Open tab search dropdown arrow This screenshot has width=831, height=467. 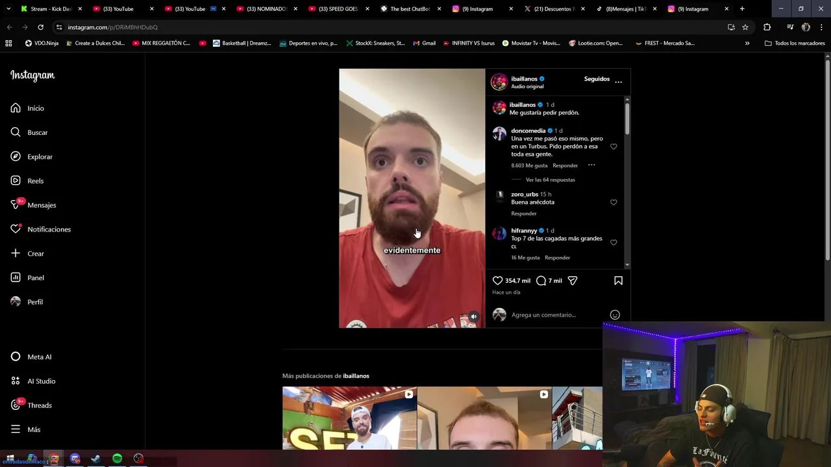[x=8, y=9]
